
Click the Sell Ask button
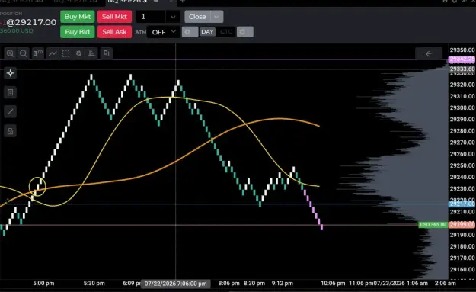(x=114, y=32)
